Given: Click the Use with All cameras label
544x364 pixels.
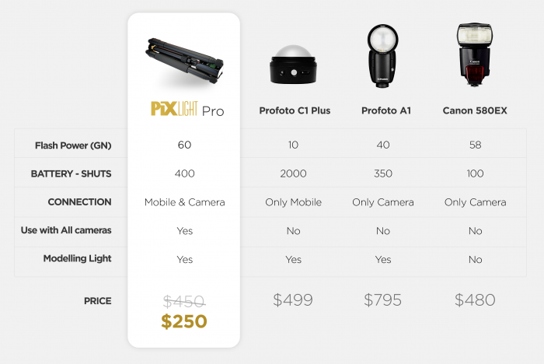Looking at the screenshot, I should click(x=66, y=230).
